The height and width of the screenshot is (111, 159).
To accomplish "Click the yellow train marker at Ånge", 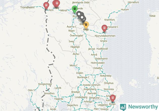I will [x=86, y=25].
